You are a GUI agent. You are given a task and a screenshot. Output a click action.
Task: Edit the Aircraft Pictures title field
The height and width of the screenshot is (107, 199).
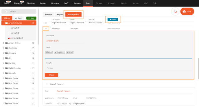coord(124,91)
